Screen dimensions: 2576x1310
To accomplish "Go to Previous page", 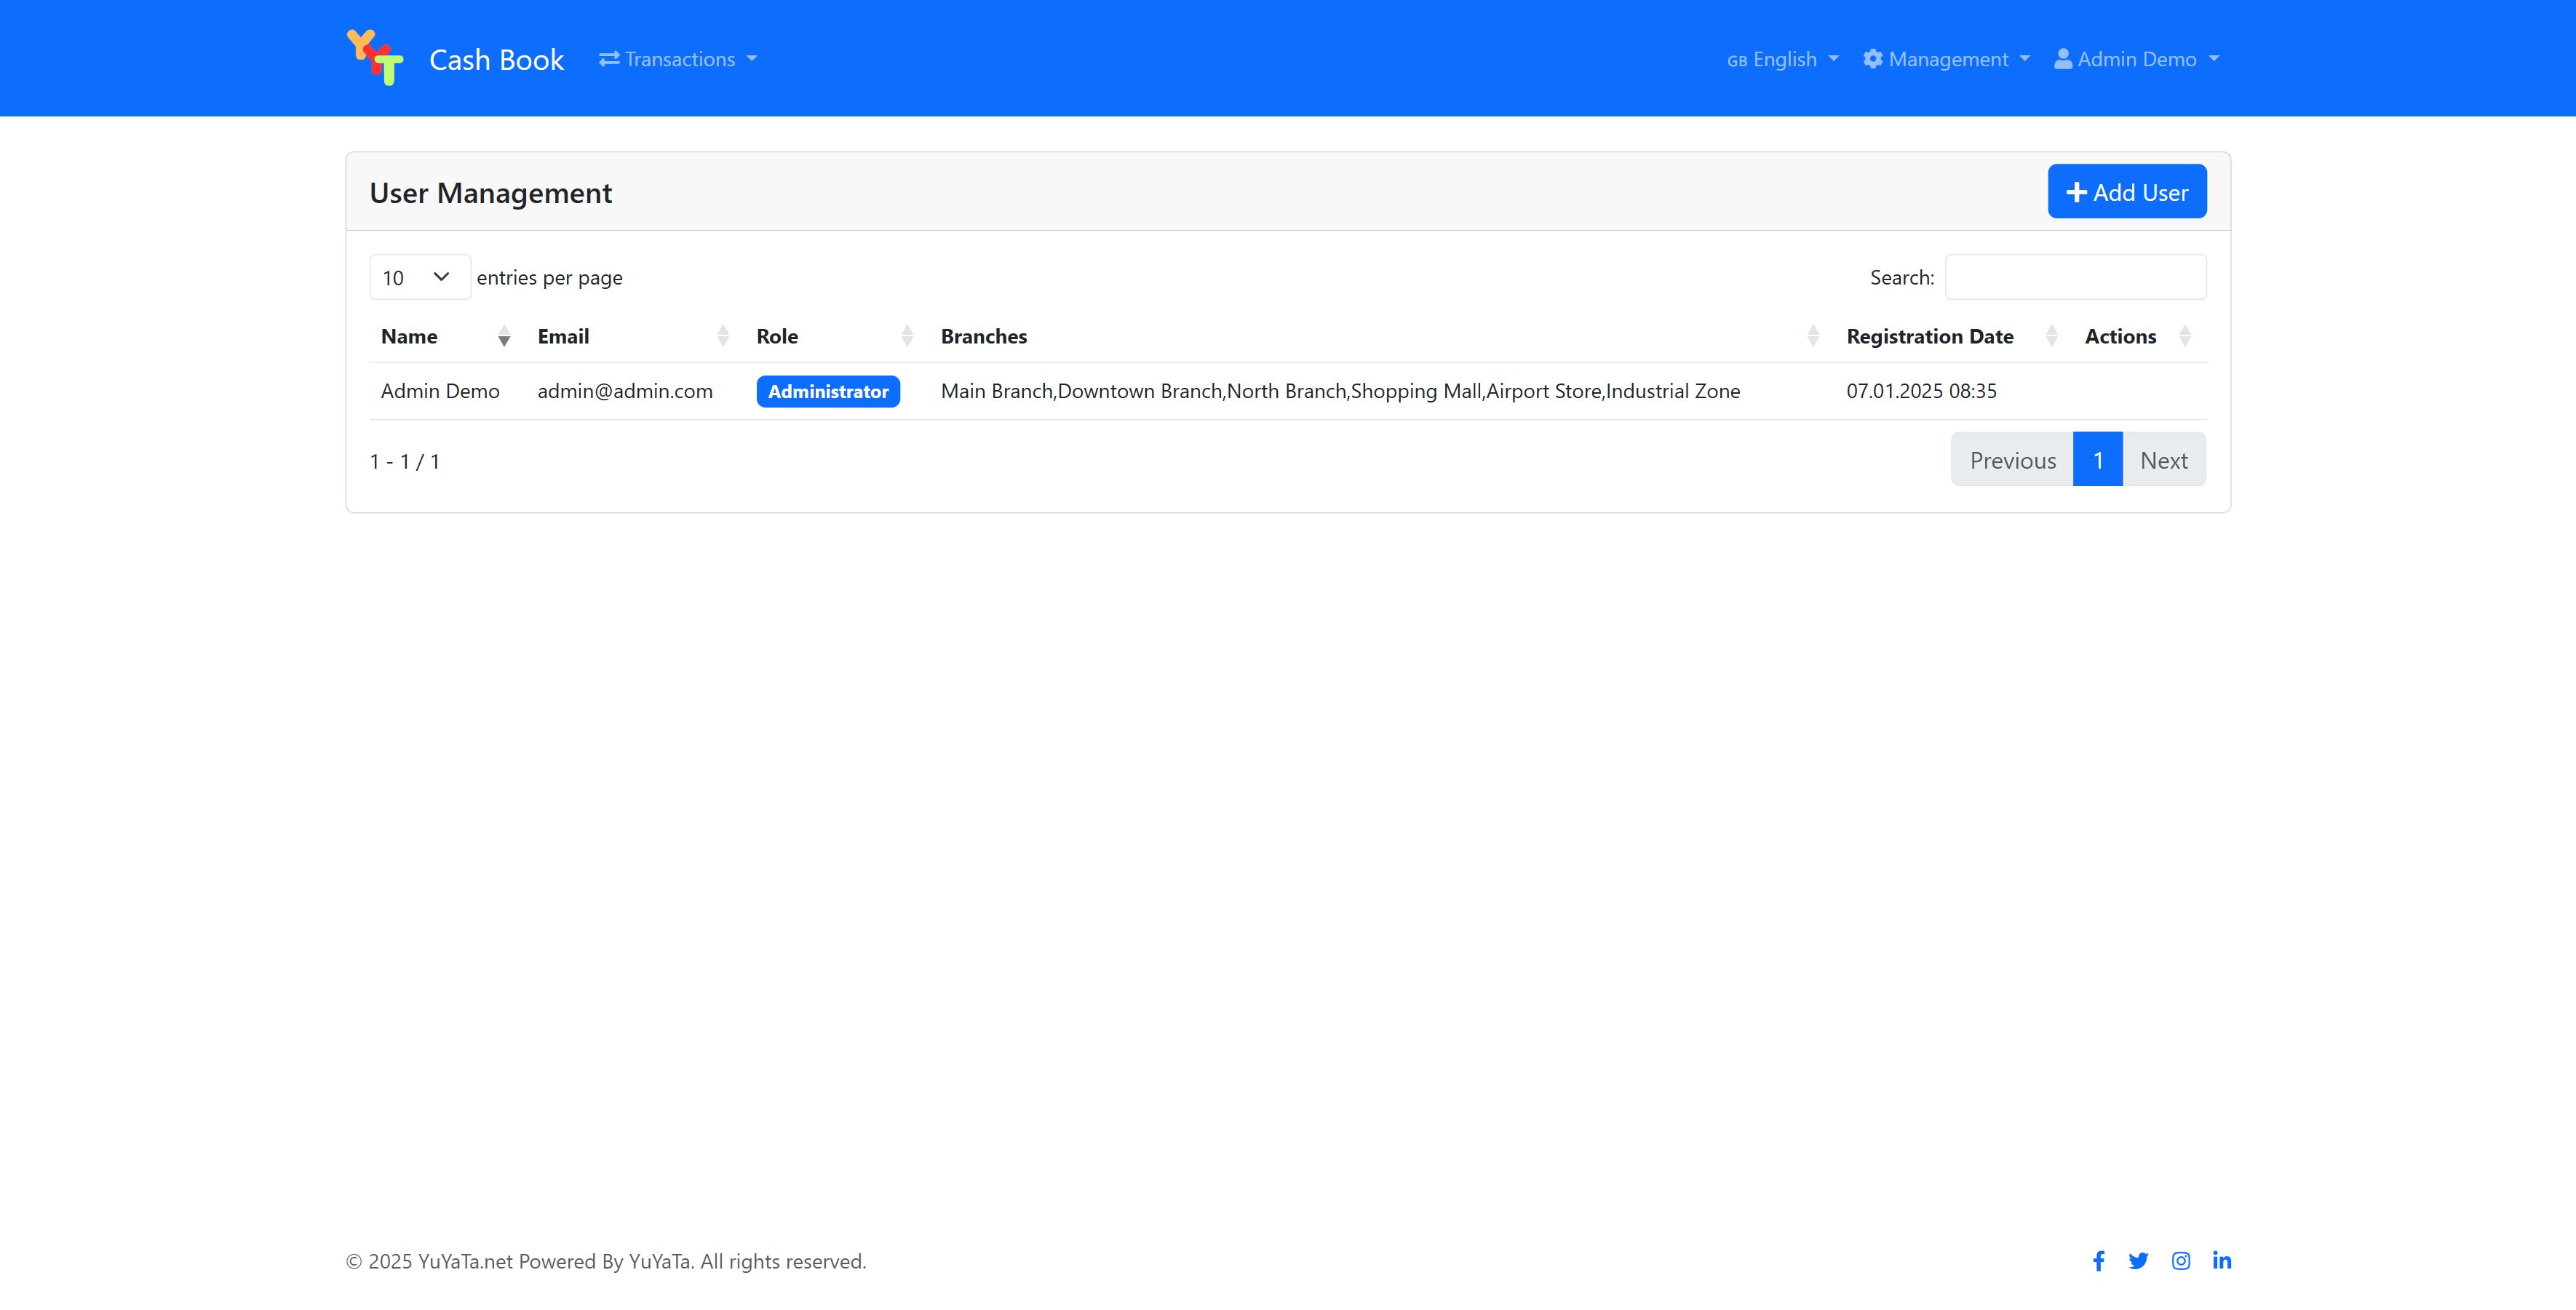I will point(2012,460).
